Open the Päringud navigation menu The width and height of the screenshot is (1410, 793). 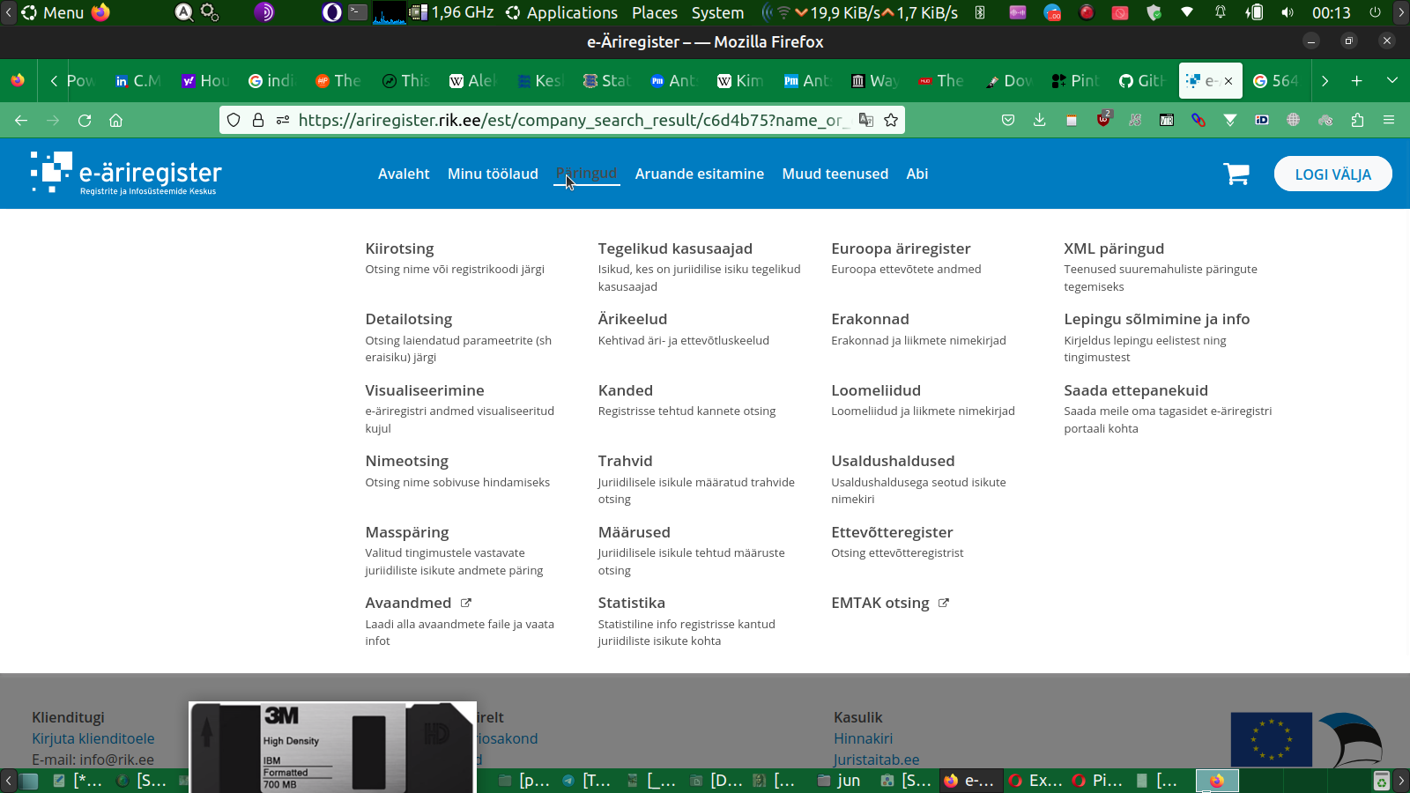586,174
